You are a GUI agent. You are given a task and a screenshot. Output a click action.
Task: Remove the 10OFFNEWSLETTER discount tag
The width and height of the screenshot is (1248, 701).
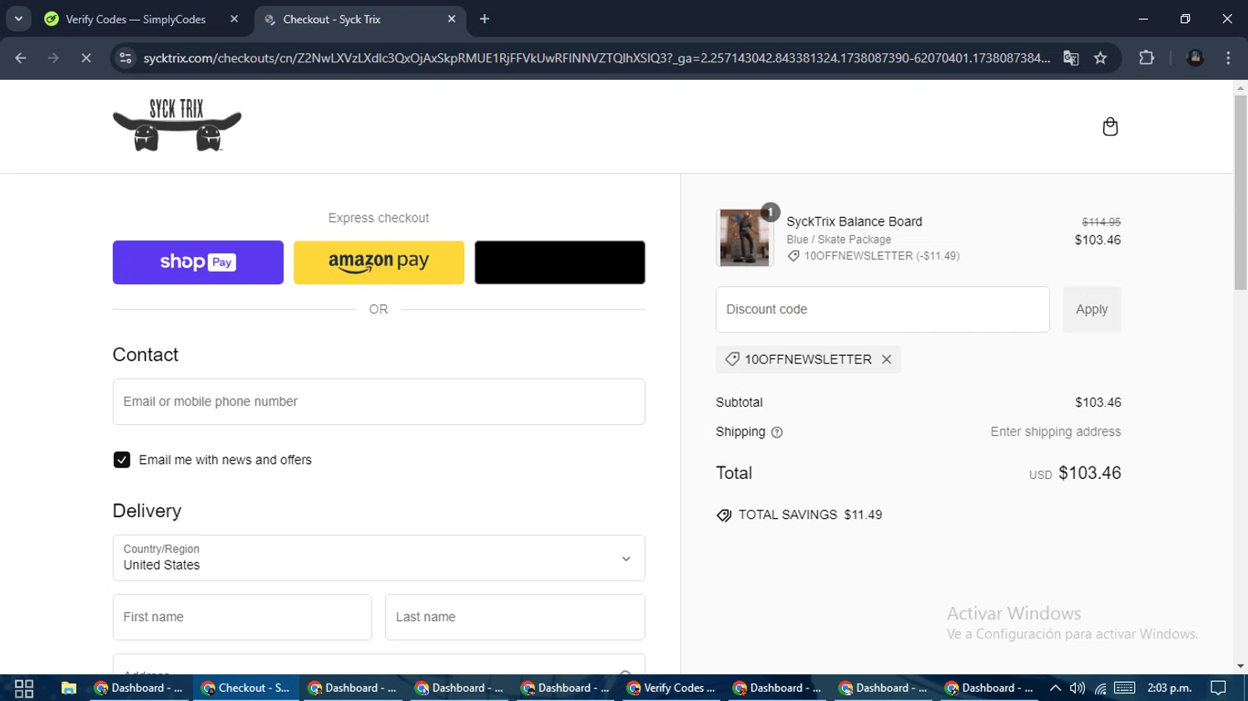pos(887,359)
